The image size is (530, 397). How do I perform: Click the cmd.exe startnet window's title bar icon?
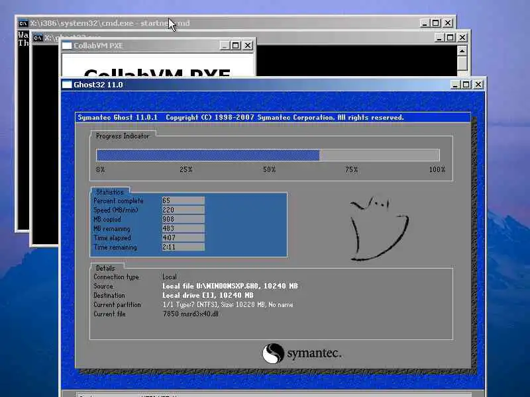click(23, 23)
